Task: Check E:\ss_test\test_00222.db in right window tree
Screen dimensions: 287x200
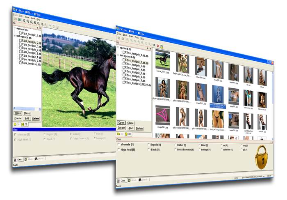Action: click(124, 83)
